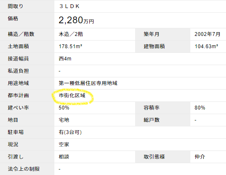This screenshot has height=175, width=226.
Task: Click the 相談 handover value
Action: pos(64,157)
